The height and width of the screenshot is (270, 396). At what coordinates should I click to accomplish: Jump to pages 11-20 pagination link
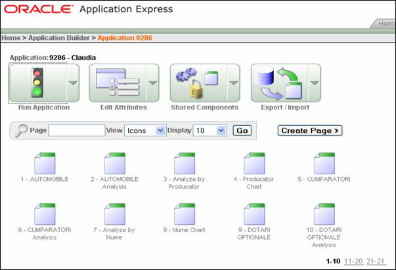(353, 261)
